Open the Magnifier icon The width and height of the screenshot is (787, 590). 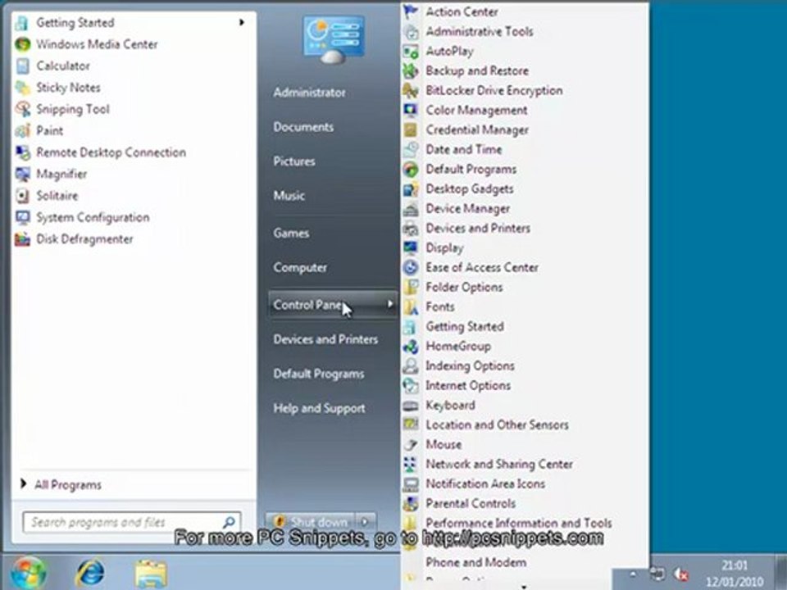pyautogui.click(x=23, y=174)
